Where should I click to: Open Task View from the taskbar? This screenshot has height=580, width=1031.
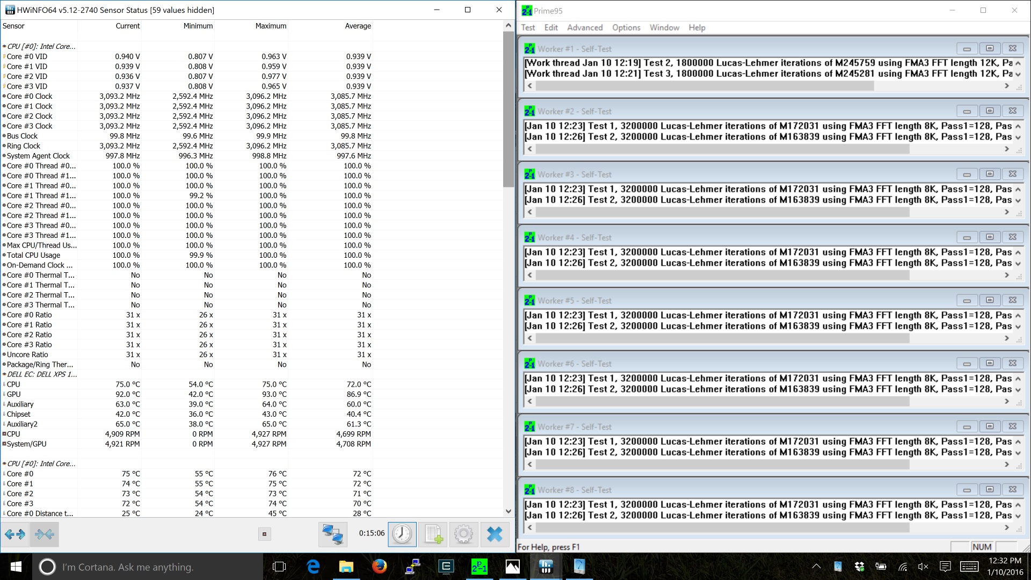279,567
